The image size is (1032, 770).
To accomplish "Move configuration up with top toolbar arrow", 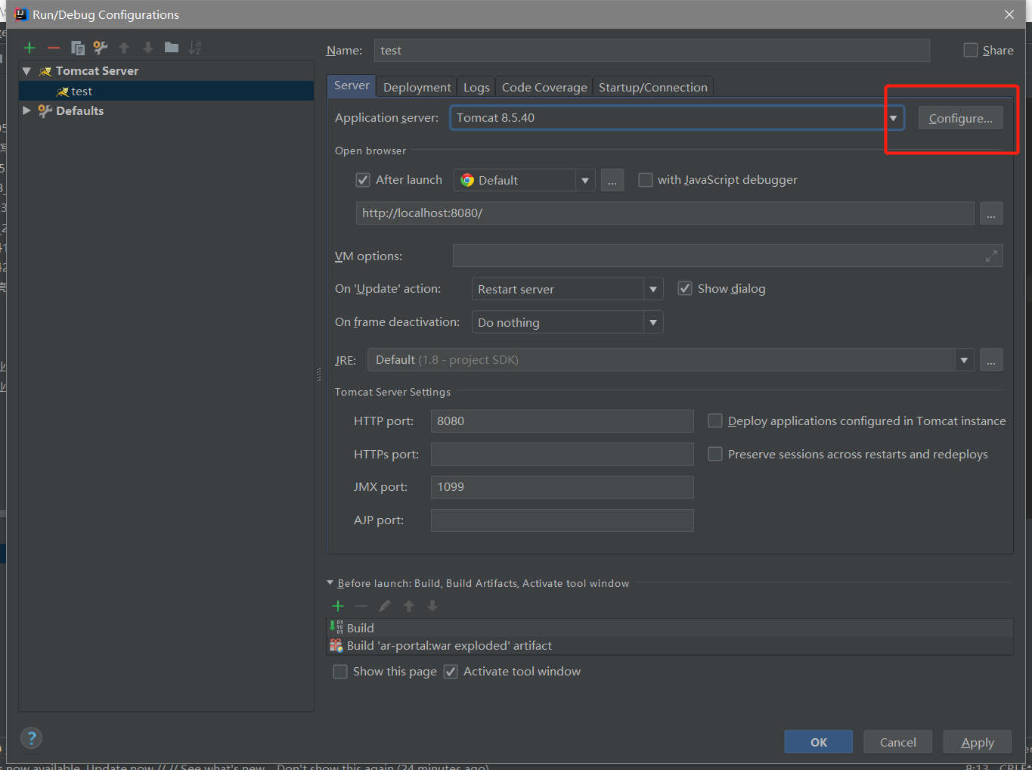I will click(x=124, y=48).
